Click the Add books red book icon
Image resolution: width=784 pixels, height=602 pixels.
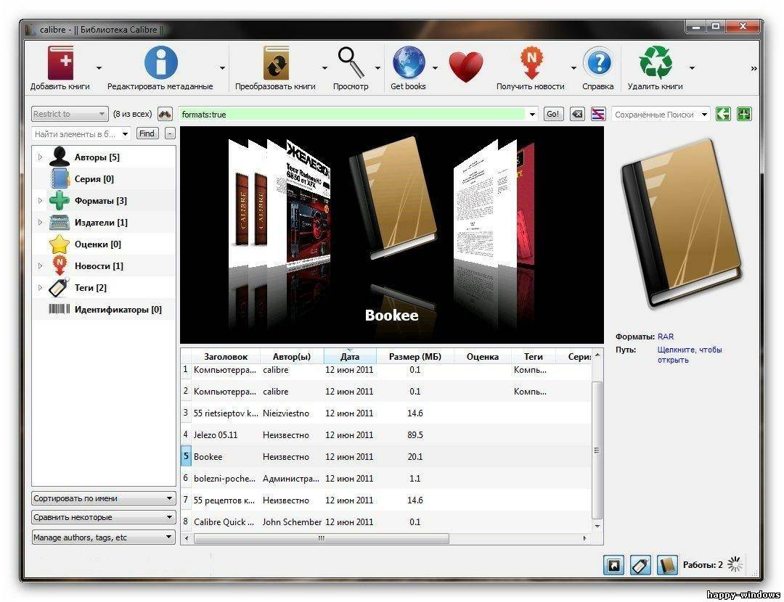pos(60,62)
